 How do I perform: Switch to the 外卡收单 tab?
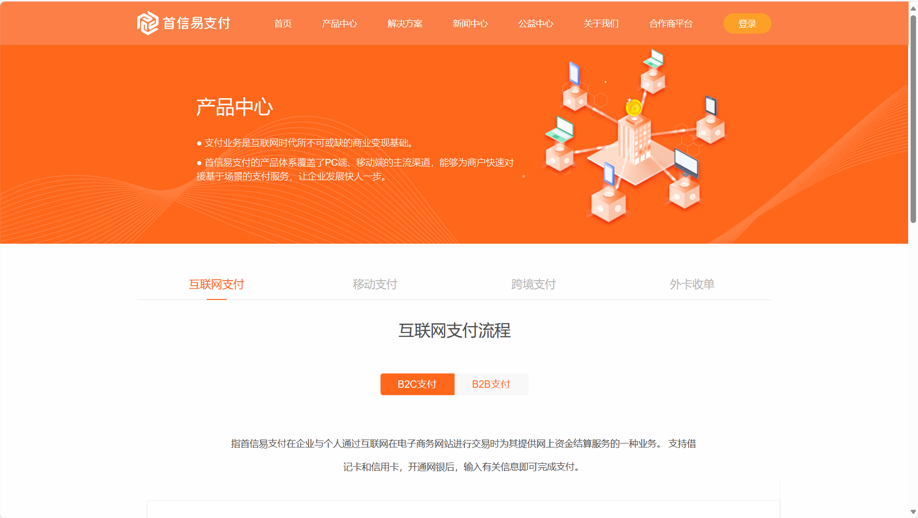tap(692, 284)
